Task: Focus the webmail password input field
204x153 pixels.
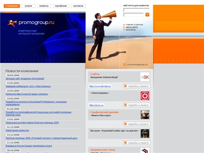Action: click(x=133, y=15)
